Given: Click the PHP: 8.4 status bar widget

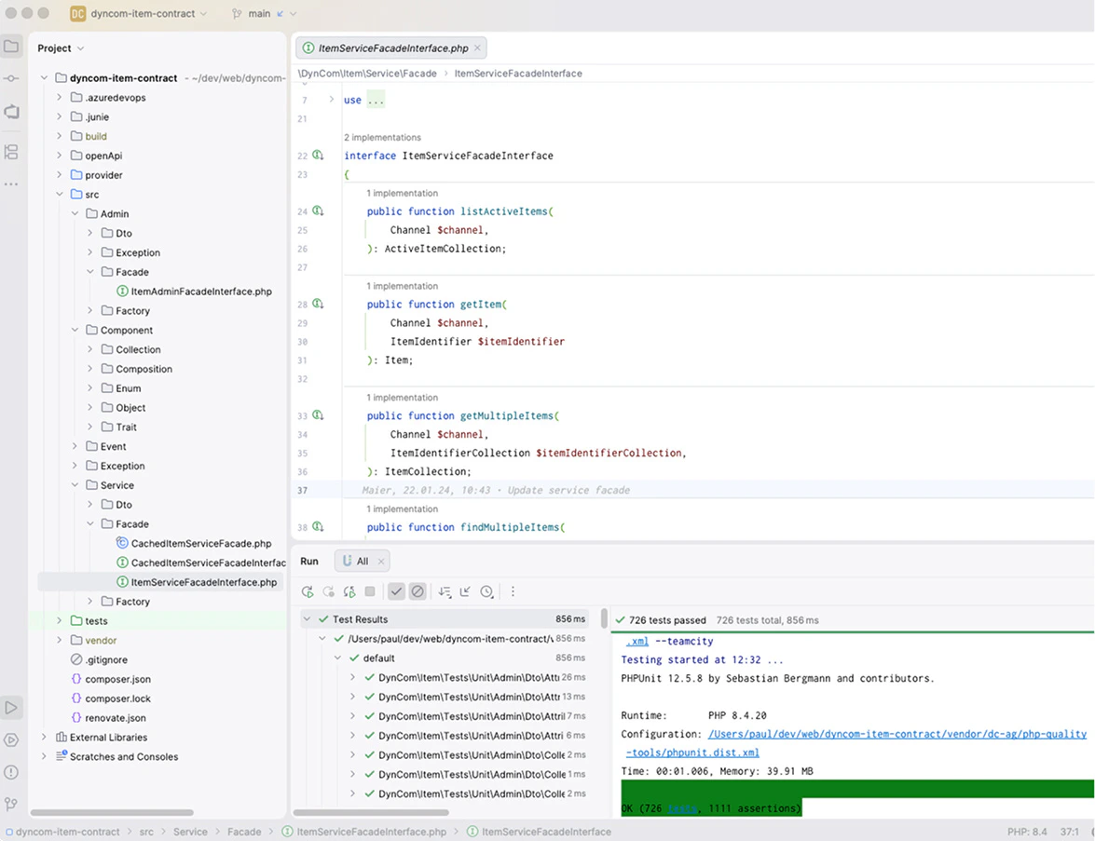Looking at the screenshot, I should 1027,832.
